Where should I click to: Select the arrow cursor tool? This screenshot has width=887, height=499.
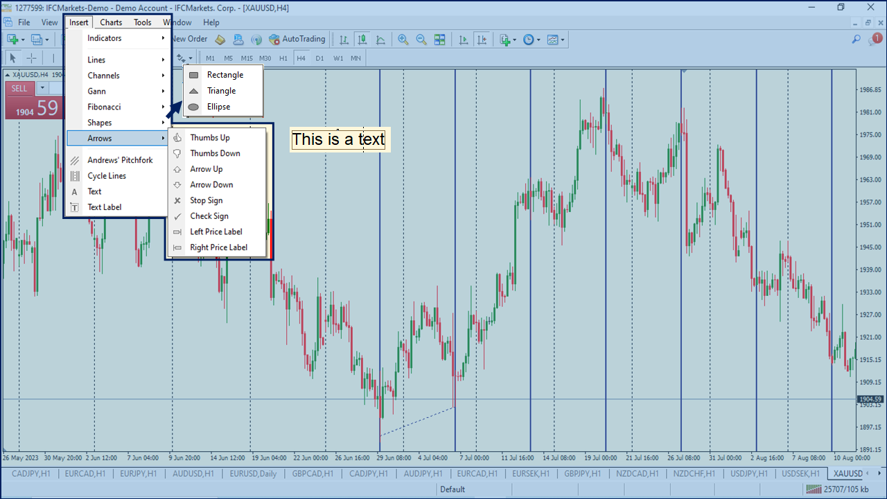[x=12, y=58]
